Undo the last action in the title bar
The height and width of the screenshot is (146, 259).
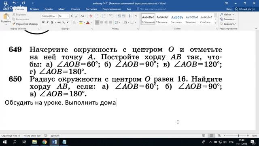(14, 3)
